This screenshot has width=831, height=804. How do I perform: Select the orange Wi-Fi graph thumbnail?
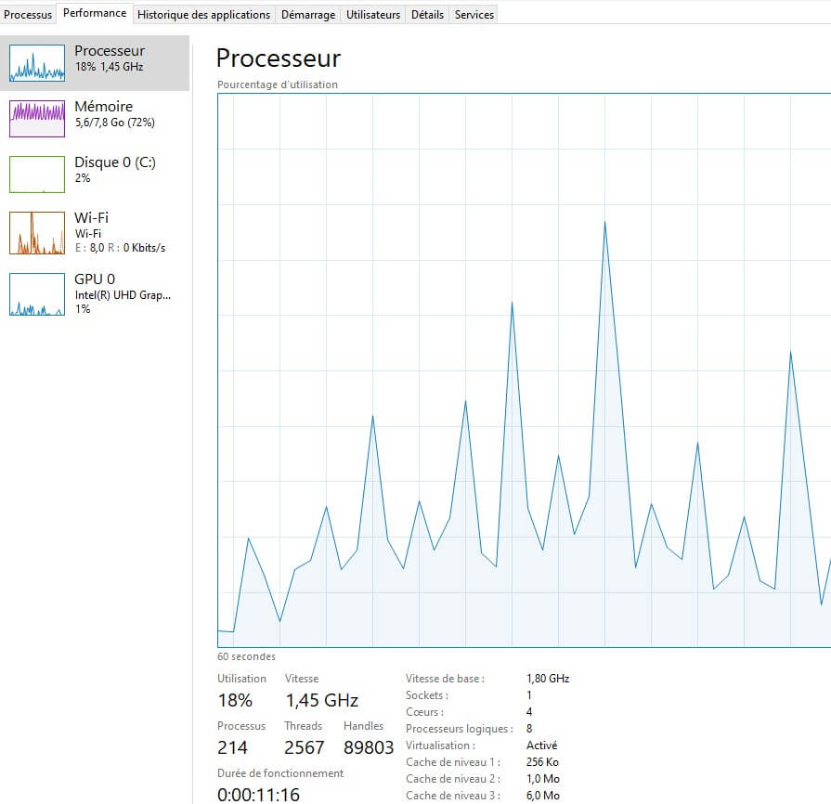[36, 233]
